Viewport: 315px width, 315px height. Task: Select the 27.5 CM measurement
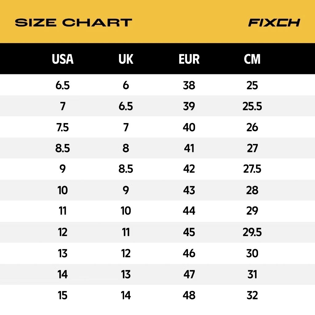252,169
